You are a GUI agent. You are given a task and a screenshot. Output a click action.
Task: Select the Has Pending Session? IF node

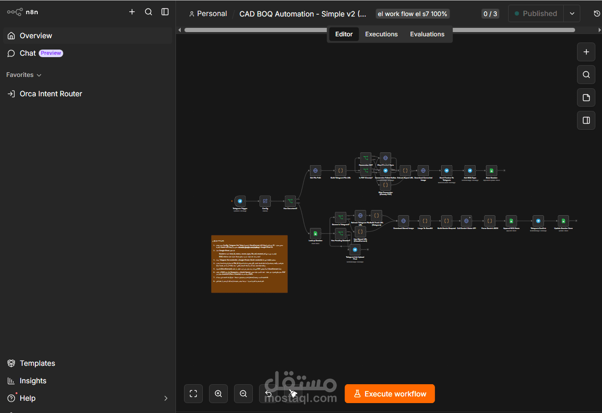(x=341, y=234)
